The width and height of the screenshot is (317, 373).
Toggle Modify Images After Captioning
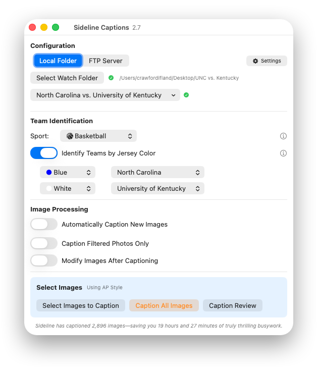pyautogui.click(x=44, y=260)
